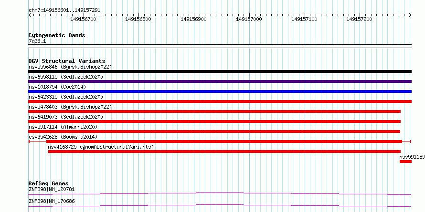The height and width of the screenshot is (212, 425).
Task: Click the red nsv5917114 variant bar
Action: (x=214, y=131)
